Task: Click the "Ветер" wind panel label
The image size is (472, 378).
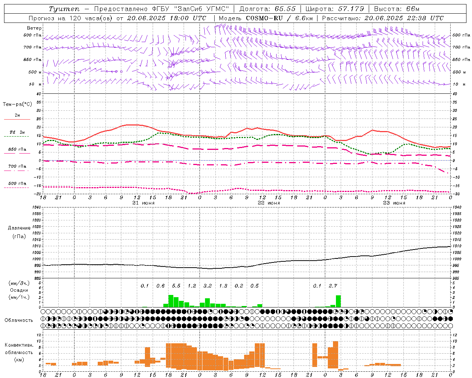Action: point(34,28)
